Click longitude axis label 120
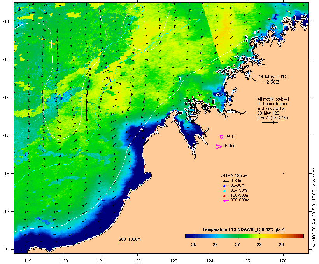Image resolution: width=319 pixels, height=264 pixels. click(65, 261)
